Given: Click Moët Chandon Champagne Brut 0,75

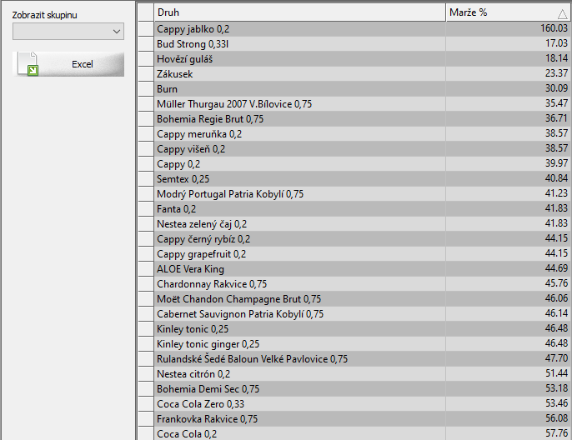Looking at the screenshot, I should pyautogui.click(x=238, y=299).
